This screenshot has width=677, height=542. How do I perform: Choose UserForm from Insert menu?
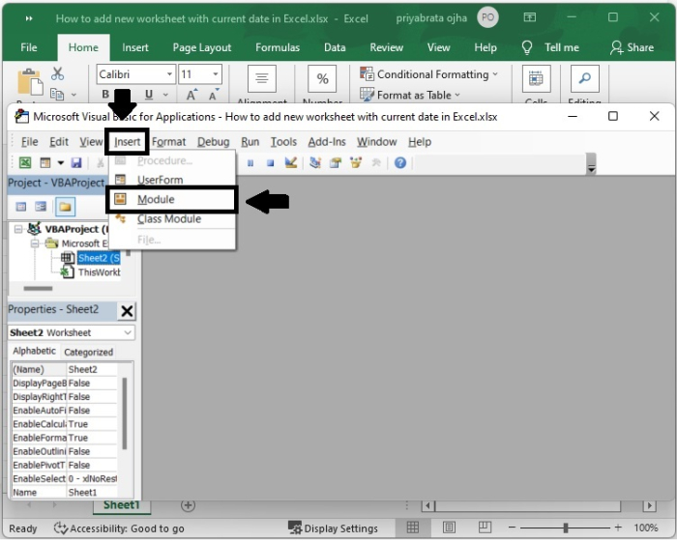coord(172,180)
